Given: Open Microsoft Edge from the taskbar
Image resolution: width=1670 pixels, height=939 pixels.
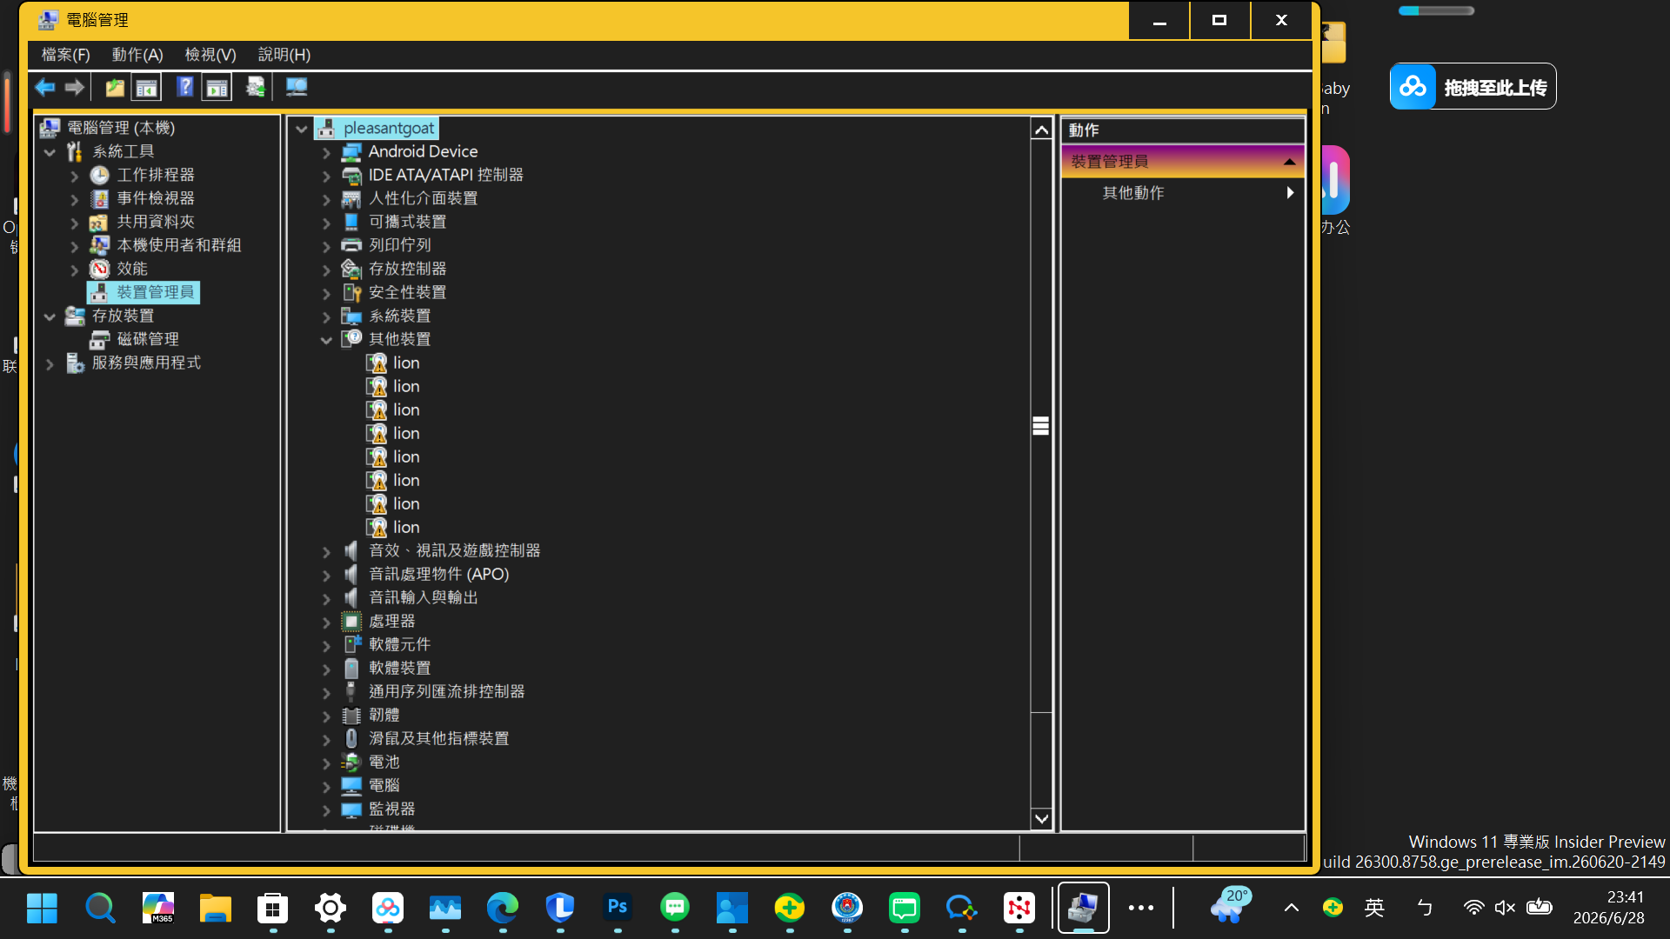Looking at the screenshot, I should 502,909.
